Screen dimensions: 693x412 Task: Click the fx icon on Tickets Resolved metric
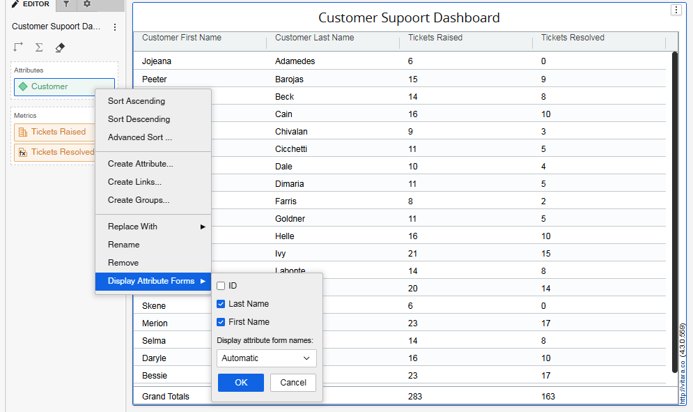click(23, 152)
